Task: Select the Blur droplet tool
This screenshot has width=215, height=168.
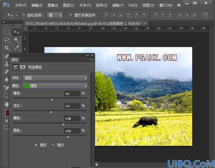Action: pyautogui.click(x=7, y=79)
